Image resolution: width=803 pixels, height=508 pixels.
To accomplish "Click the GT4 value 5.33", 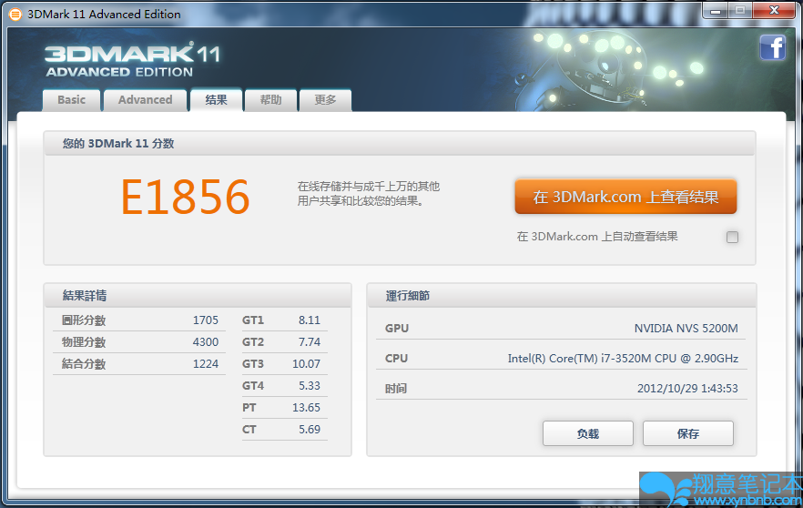I will [x=310, y=386].
